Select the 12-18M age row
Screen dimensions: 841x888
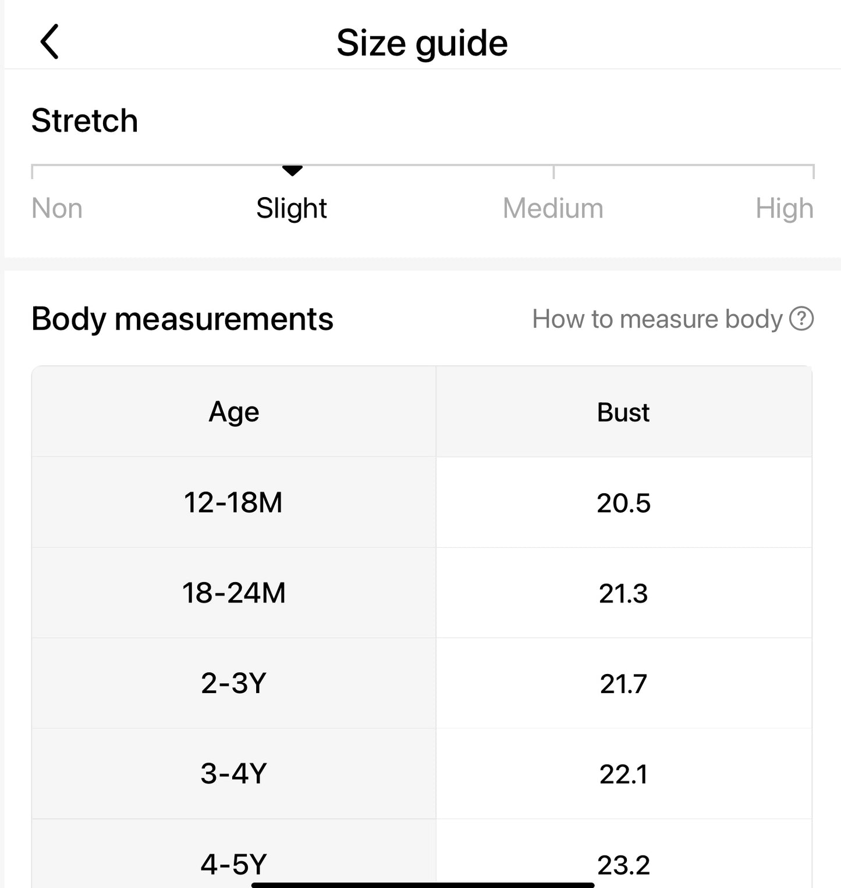pos(233,502)
